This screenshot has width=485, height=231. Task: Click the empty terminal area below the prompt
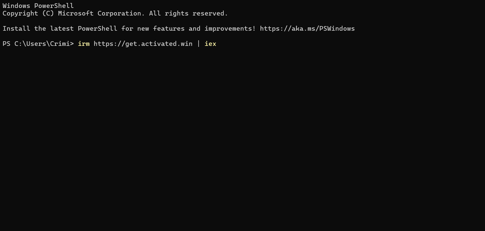(x=242, y=139)
